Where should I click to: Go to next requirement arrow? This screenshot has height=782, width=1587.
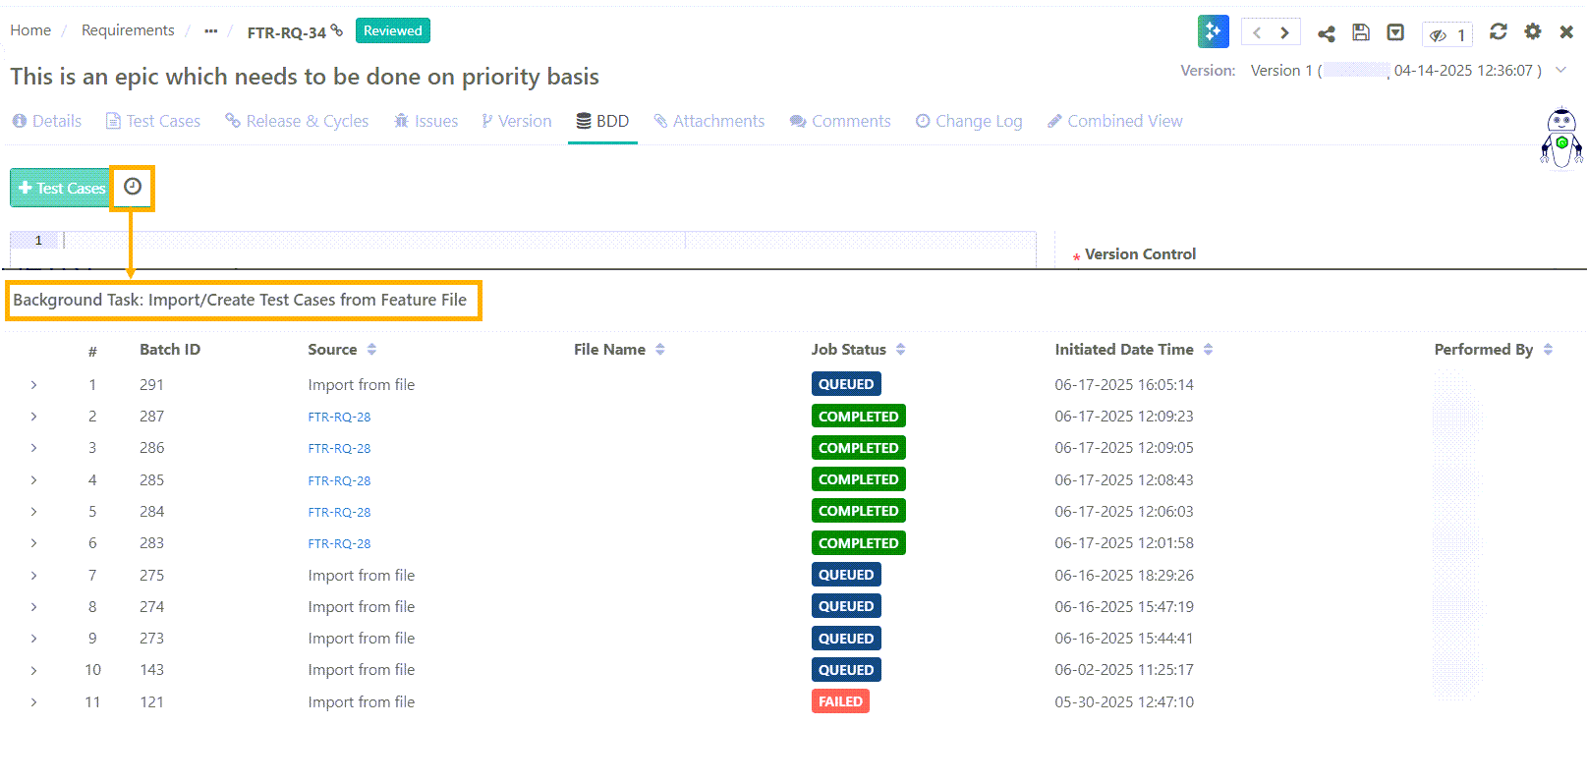1284,32
